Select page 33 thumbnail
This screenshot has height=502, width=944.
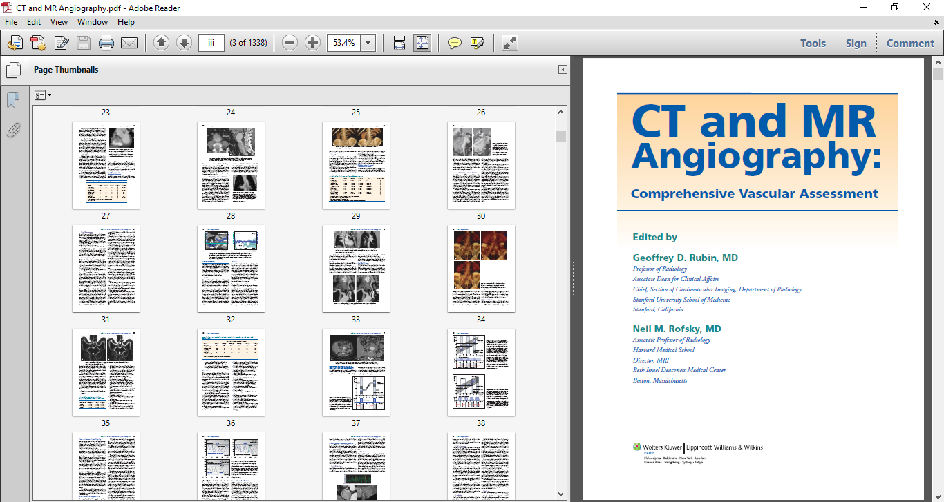tap(356, 269)
